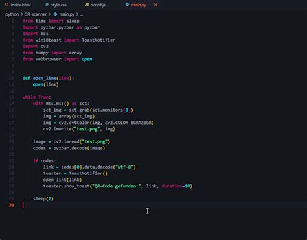Click the "utf-8" string on line 24
Screen dimensions: 307x240
click(x=124, y=167)
